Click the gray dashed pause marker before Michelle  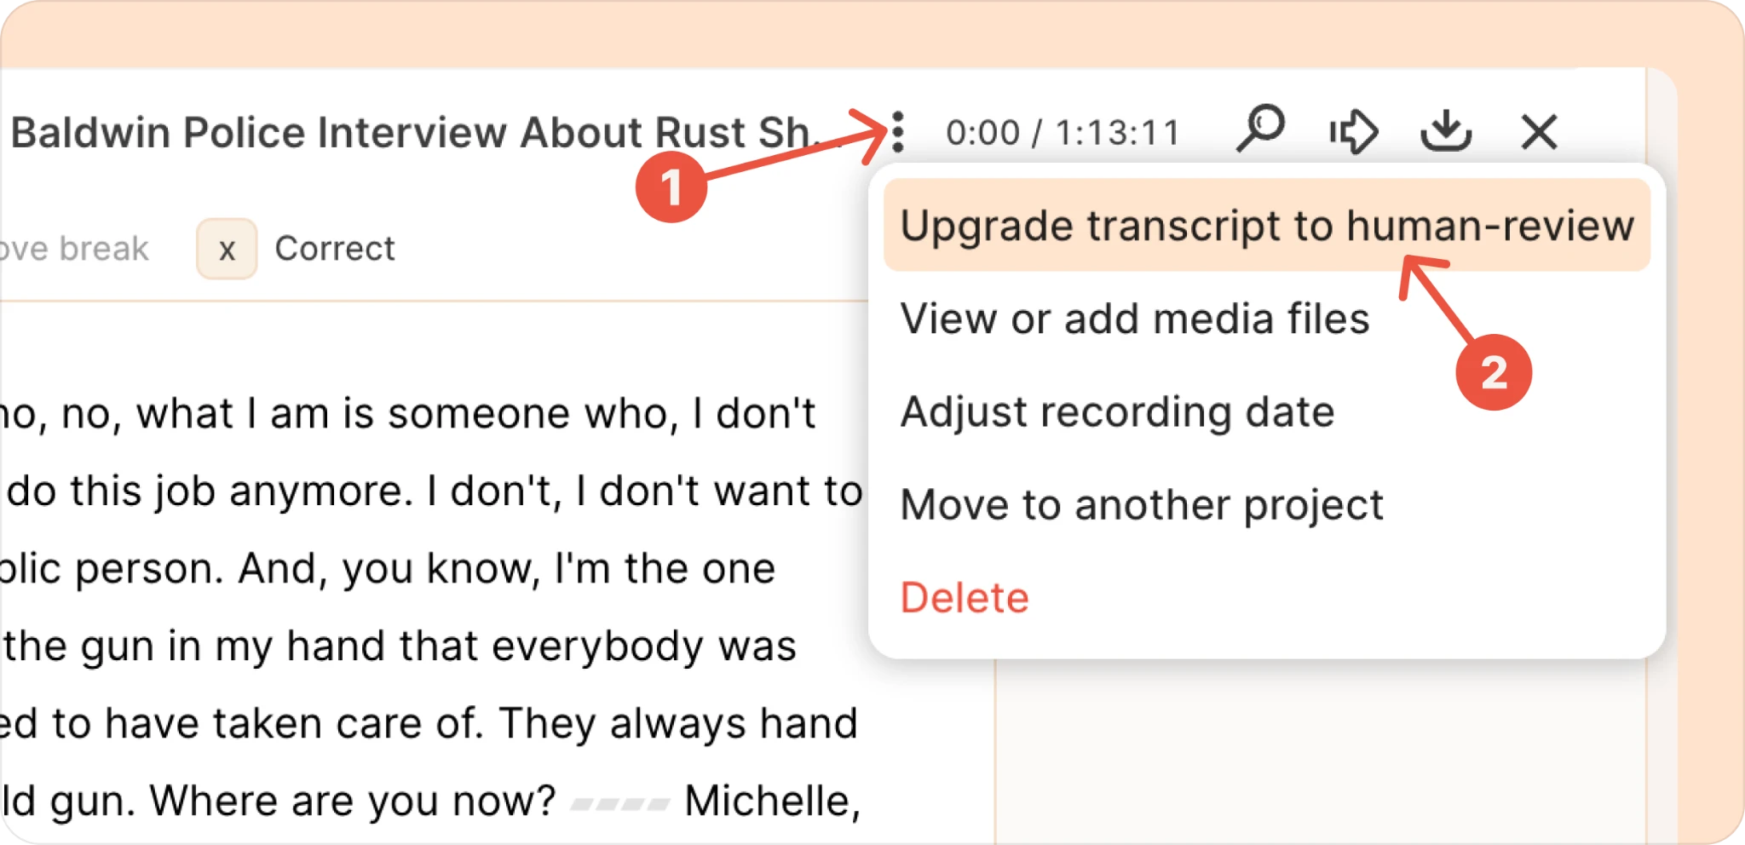(620, 803)
